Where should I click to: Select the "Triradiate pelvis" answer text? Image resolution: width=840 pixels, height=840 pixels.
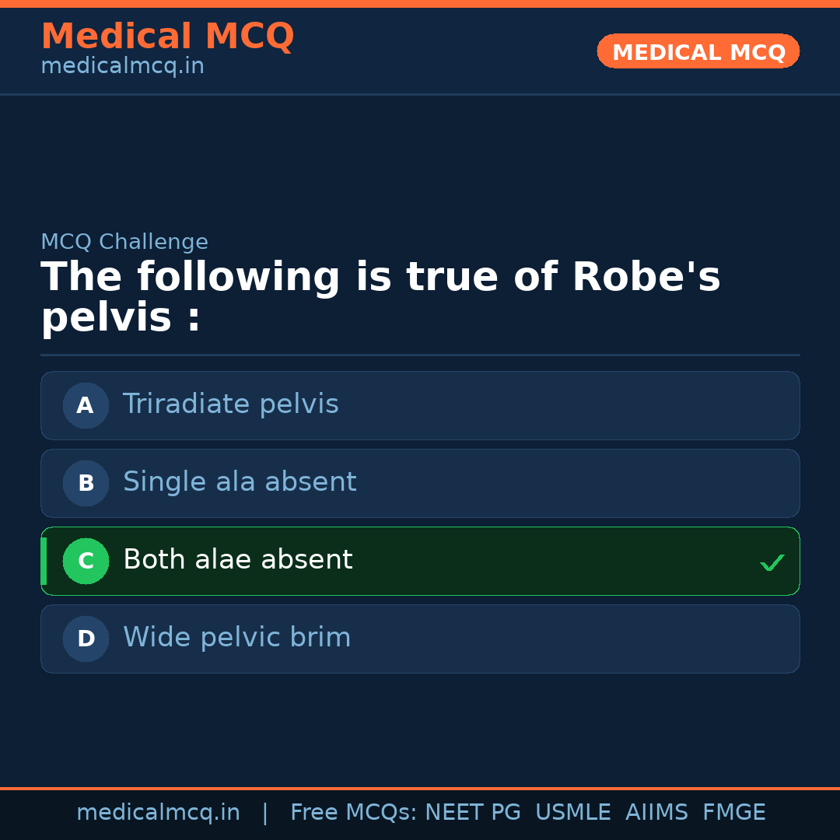(x=230, y=404)
